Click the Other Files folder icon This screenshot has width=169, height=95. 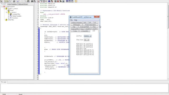(6, 20)
